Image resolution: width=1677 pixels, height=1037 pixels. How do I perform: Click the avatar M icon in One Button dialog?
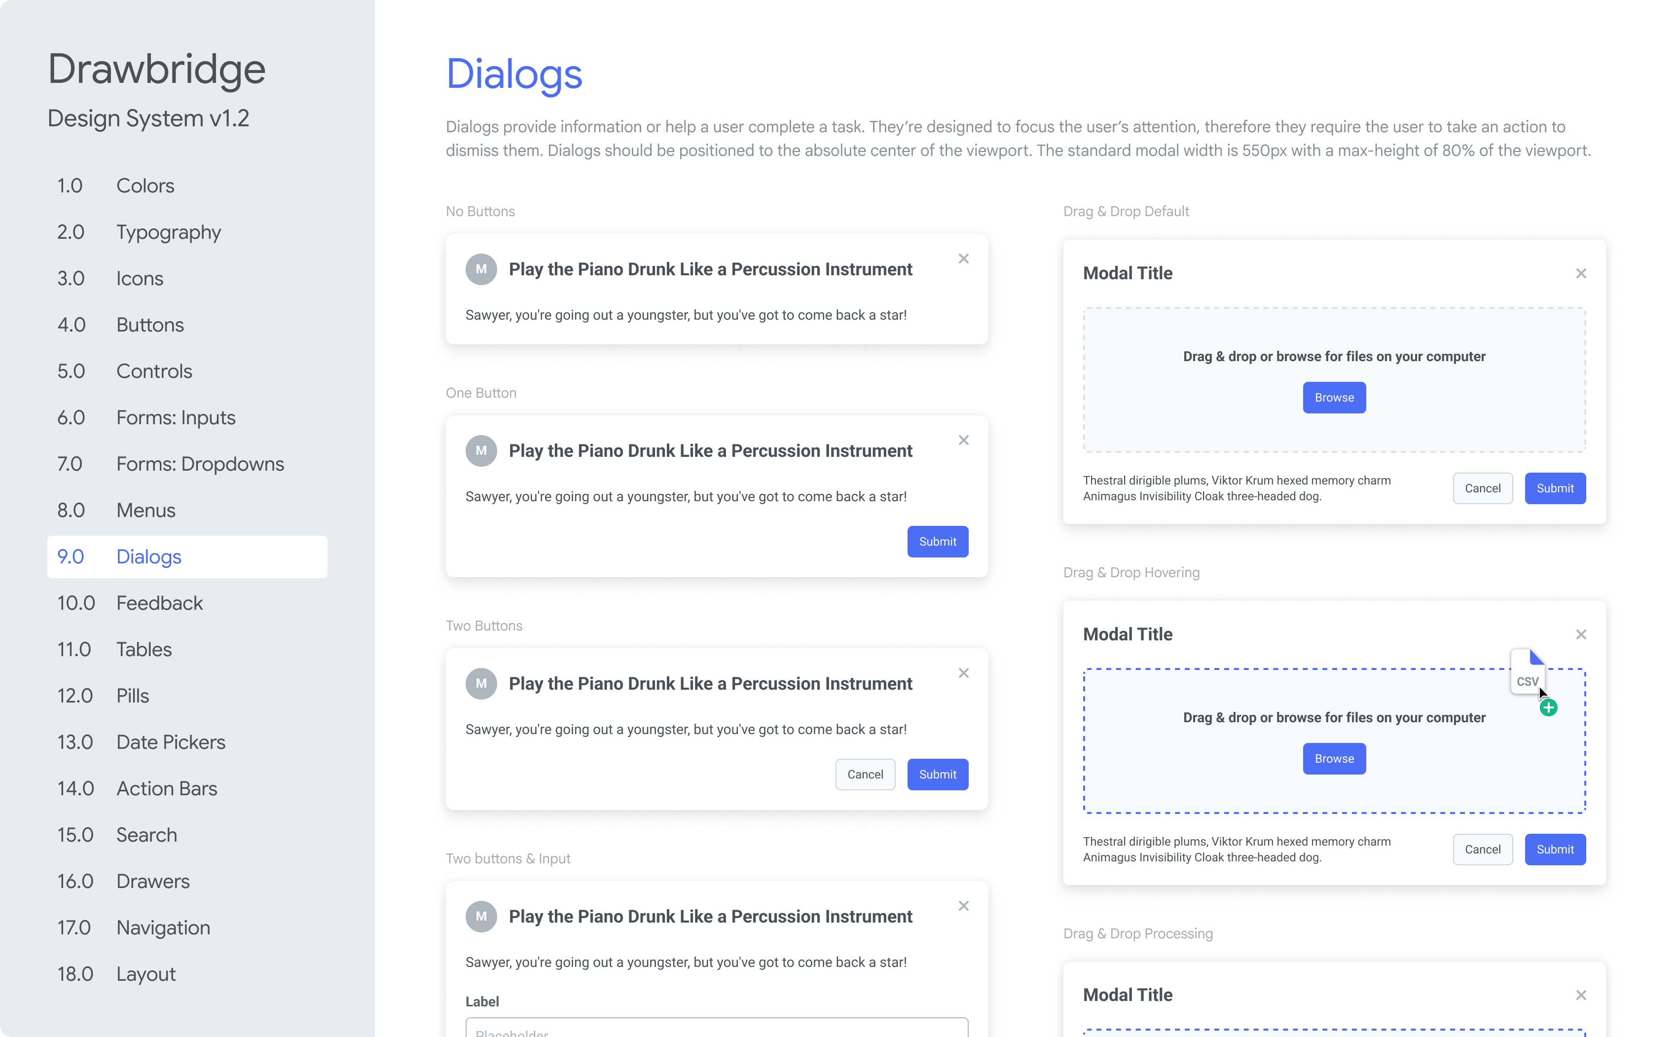[481, 450]
